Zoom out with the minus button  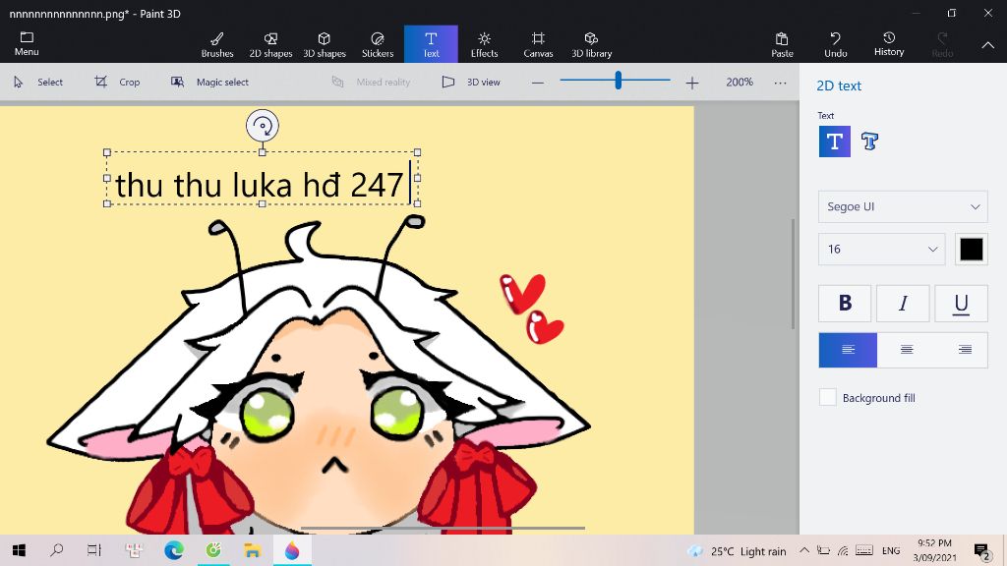point(538,83)
